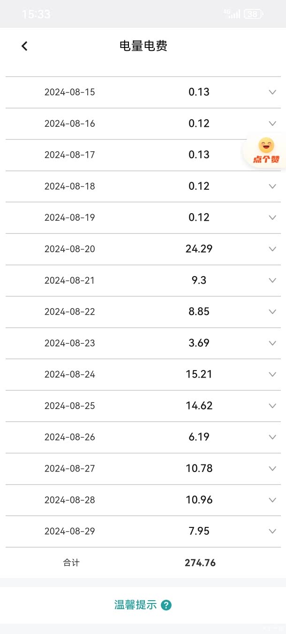Image resolution: width=286 pixels, height=634 pixels.
Task: Tap the 4G signal strength icon
Action: coord(232,14)
